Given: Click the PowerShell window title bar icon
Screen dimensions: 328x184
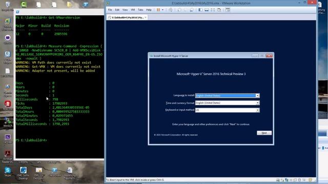Looking at the screenshot, I should [x=17, y=12].
